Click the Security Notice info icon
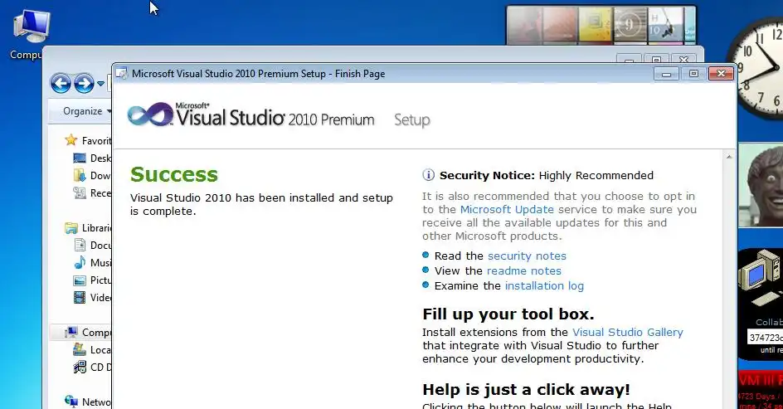Viewport: 783px width, 409px height. click(x=429, y=175)
